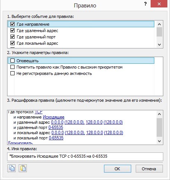Uncheck the Где удаленный порт checkbox

tap(12, 37)
